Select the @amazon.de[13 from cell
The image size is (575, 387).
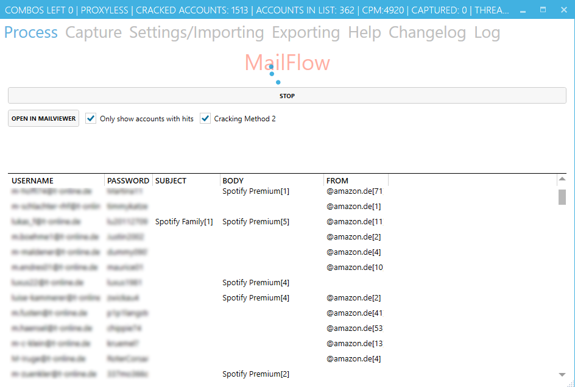click(x=355, y=343)
